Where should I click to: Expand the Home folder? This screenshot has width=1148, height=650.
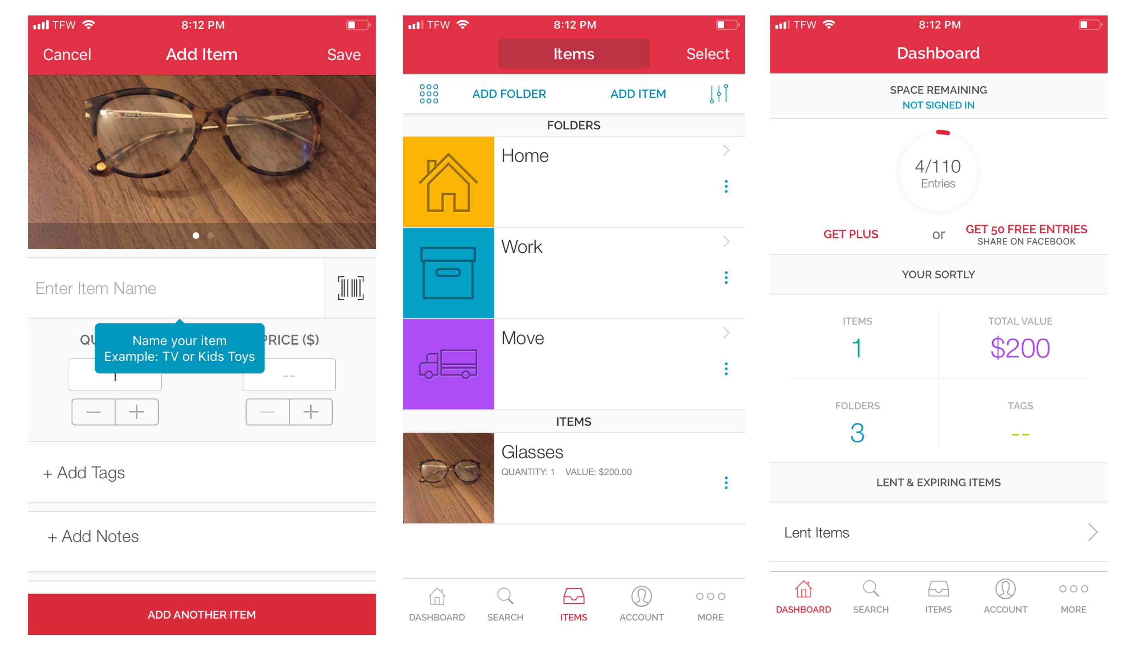[726, 155]
